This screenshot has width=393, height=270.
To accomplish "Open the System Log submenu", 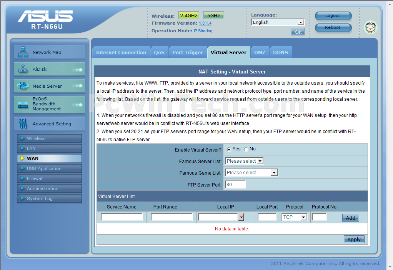I will [49, 198].
